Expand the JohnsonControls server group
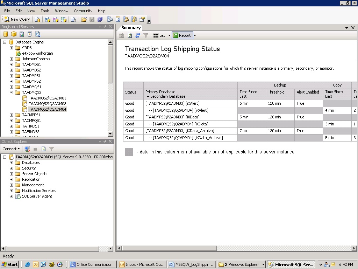Viewport: 358px width, 269px height. 11,59
